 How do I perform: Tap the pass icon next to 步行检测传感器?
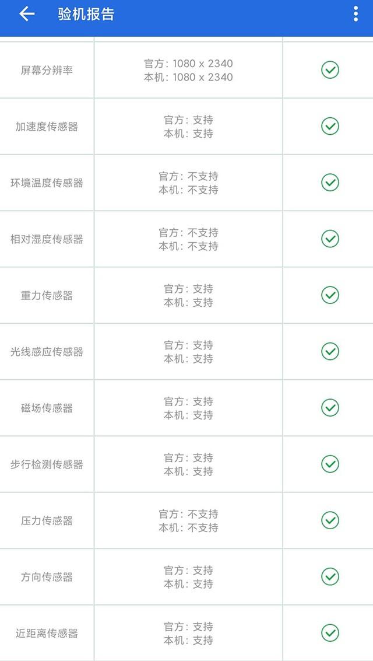pos(330,464)
